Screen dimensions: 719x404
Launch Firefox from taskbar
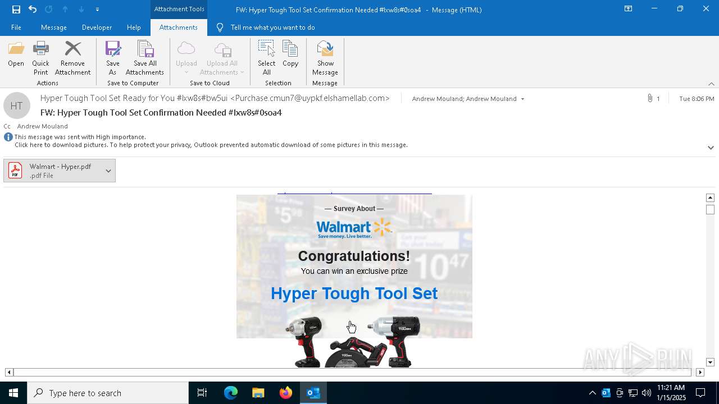click(286, 393)
